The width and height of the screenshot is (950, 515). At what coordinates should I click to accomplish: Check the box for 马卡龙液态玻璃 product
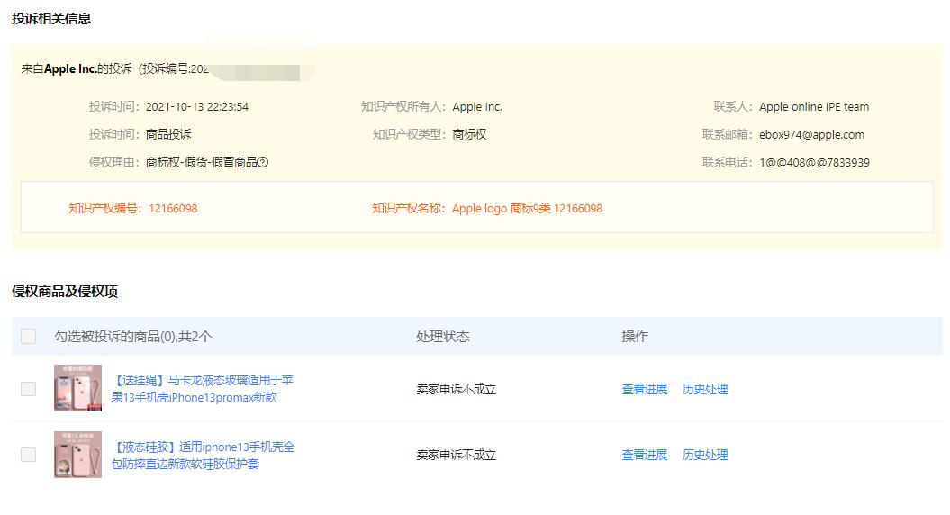[29, 389]
